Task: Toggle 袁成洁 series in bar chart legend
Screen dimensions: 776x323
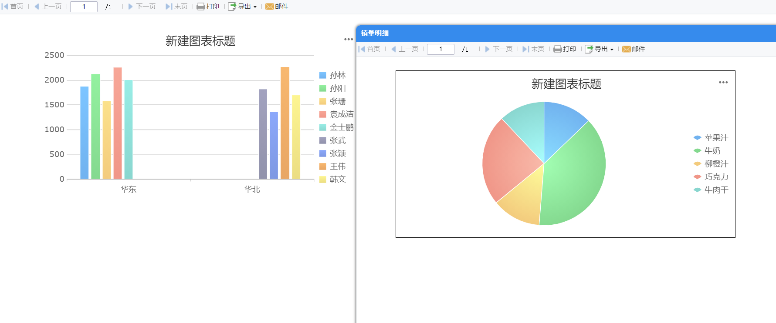Action: point(336,114)
